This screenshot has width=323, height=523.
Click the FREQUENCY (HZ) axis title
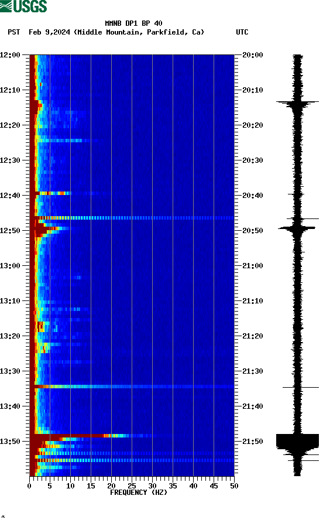tap(139, 493)
